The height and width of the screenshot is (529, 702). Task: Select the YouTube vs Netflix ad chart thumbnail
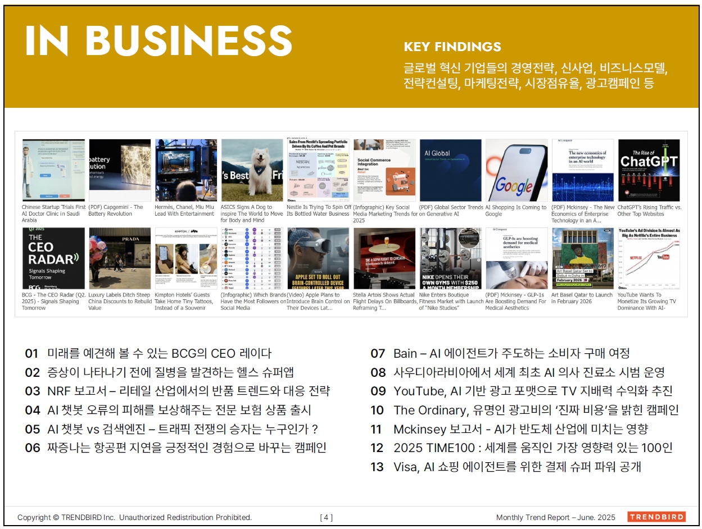pyautogui.click(x=649, y=258)
